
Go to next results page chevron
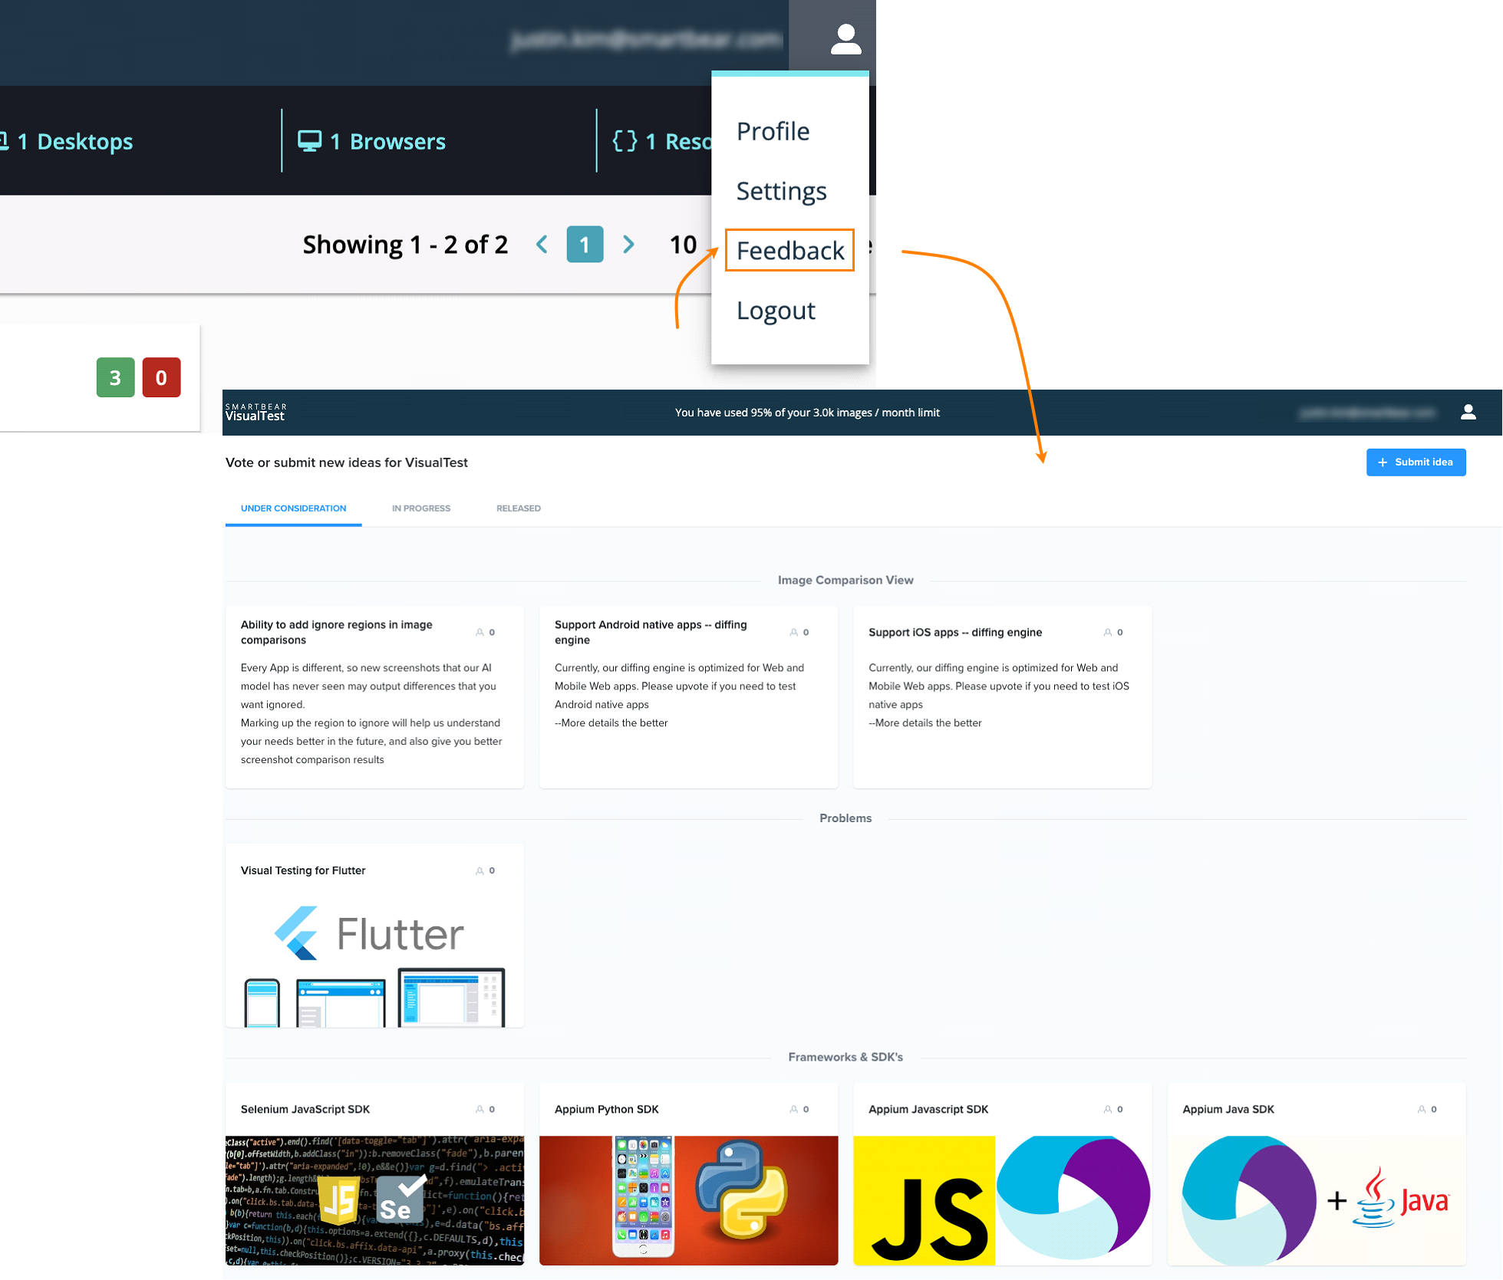point(628,245)
